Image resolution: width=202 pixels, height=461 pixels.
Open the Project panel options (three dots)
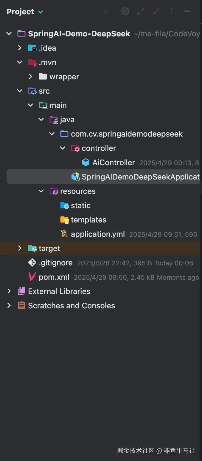172,12
